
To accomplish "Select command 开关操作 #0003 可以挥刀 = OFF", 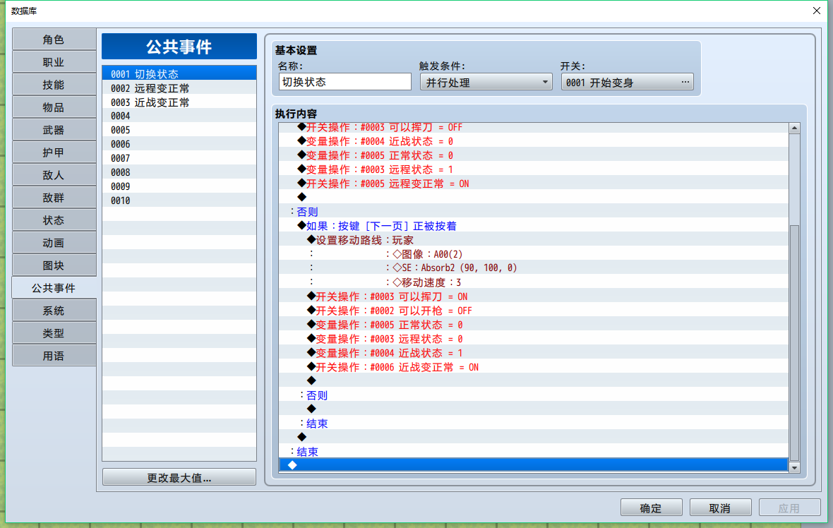I will coord(534,128).
